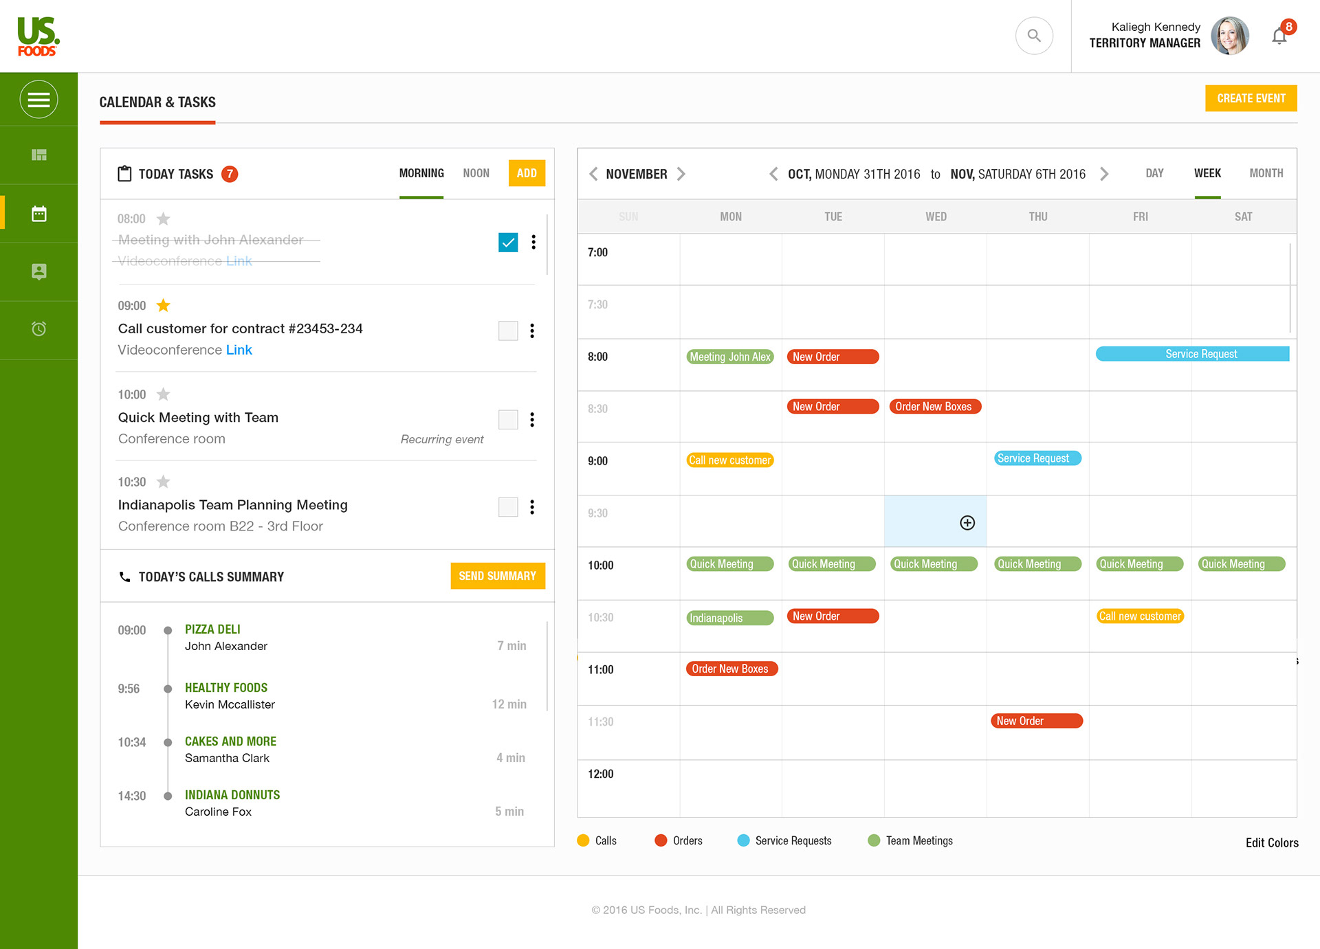This screenshot has height=949, width=1320.
Task: Select the calendar icon in sidebar
Action: [x=39, y=214]
